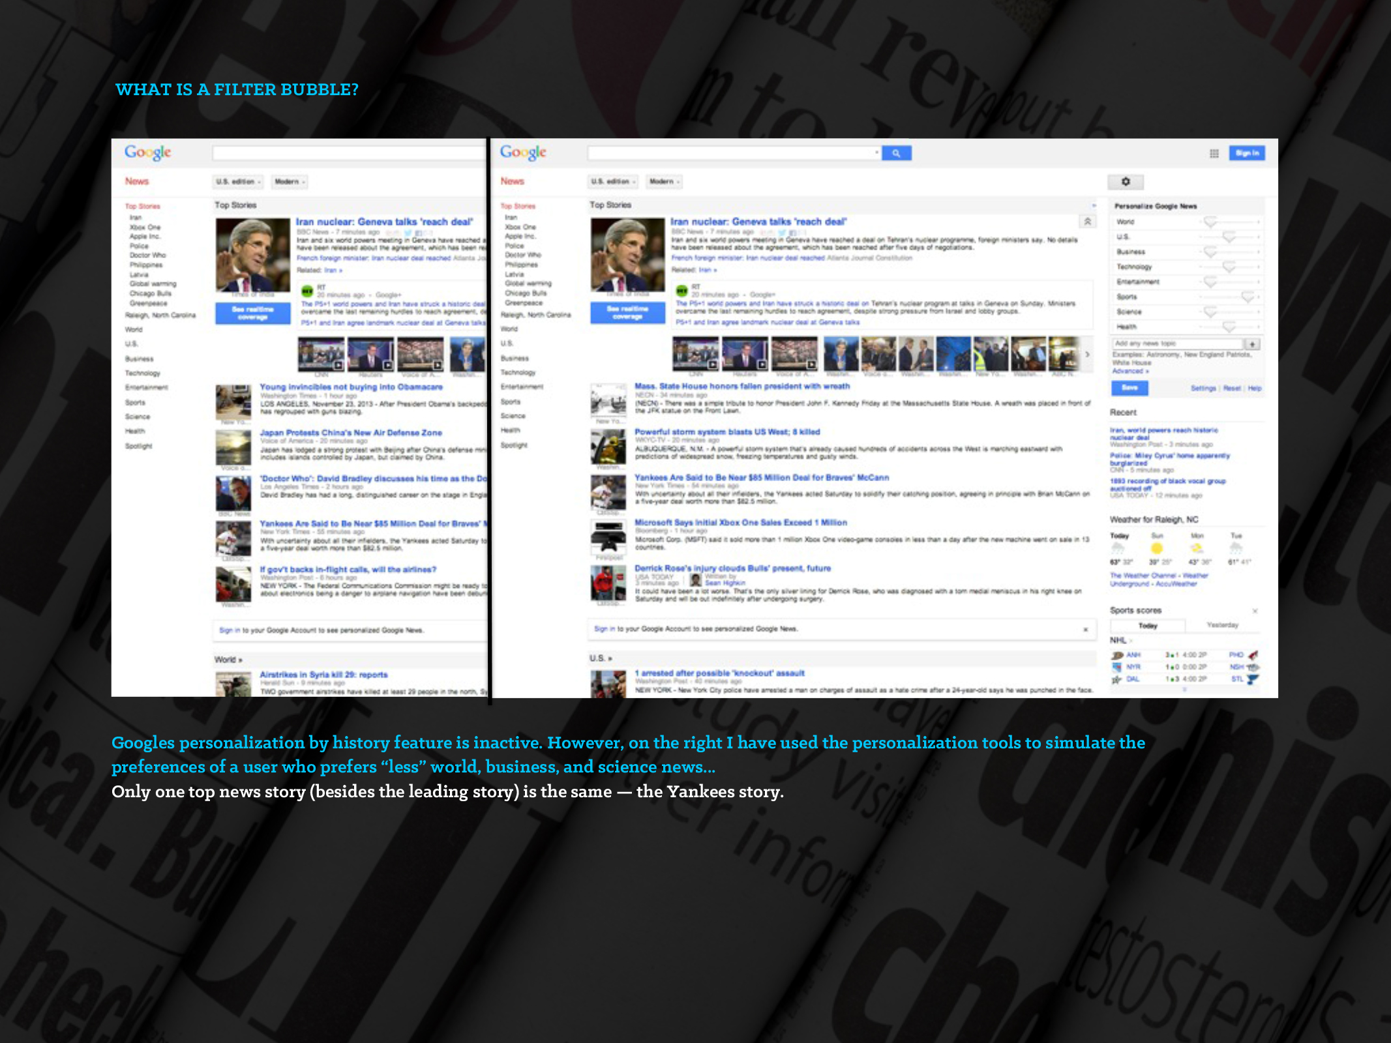
Task: Open U.S. edition dropdown in left screenshot
Action: (239, 182)
